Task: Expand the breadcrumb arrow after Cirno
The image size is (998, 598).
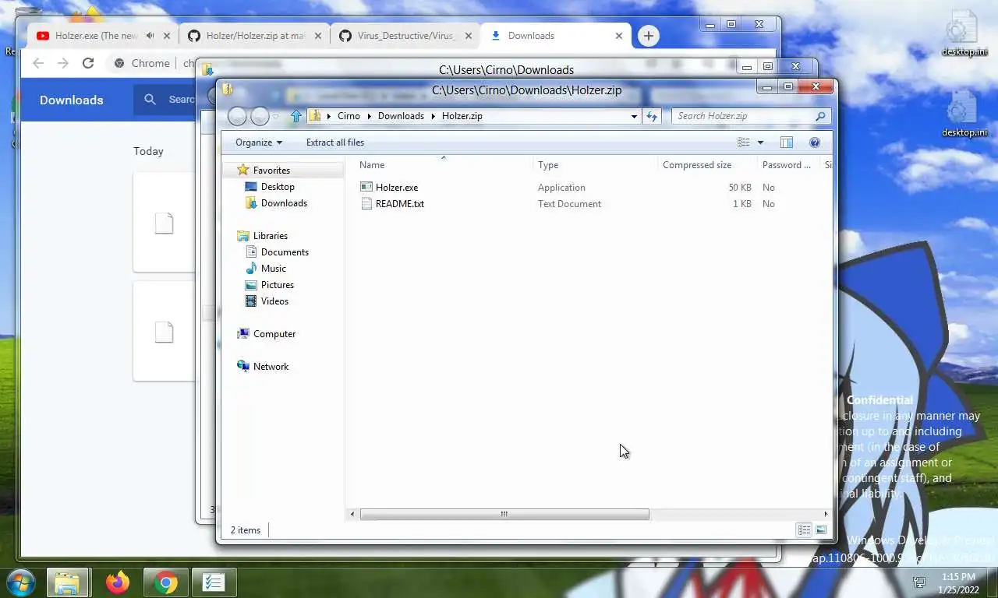Action: pos(370,116)
